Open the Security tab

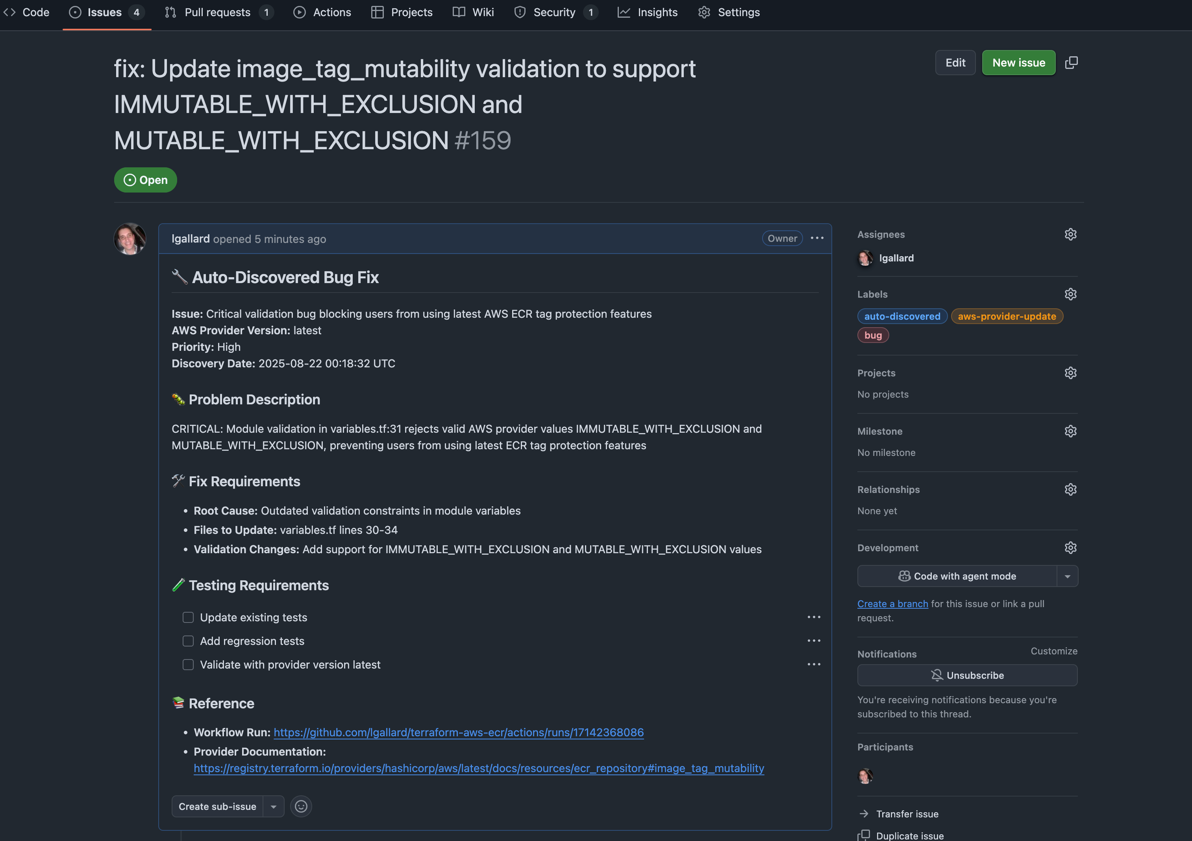click(x=555, y=13)
